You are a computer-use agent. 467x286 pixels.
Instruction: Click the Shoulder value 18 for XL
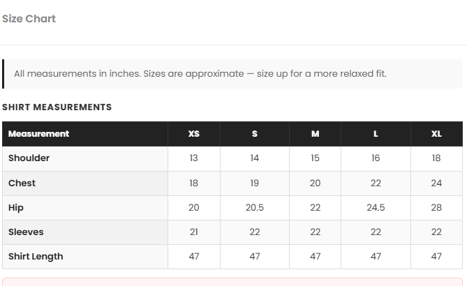(436, 158)
